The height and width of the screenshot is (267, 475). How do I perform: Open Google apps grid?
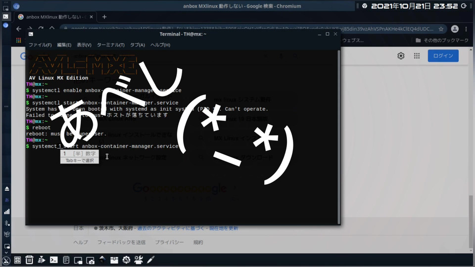[x=417, y=56]
